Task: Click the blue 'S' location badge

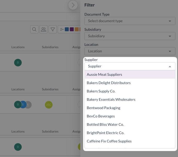Action: 23,105
